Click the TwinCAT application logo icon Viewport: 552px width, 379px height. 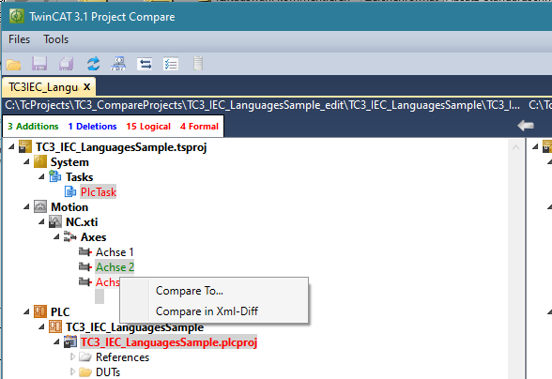pyautogui.click(x=17, y=16)
